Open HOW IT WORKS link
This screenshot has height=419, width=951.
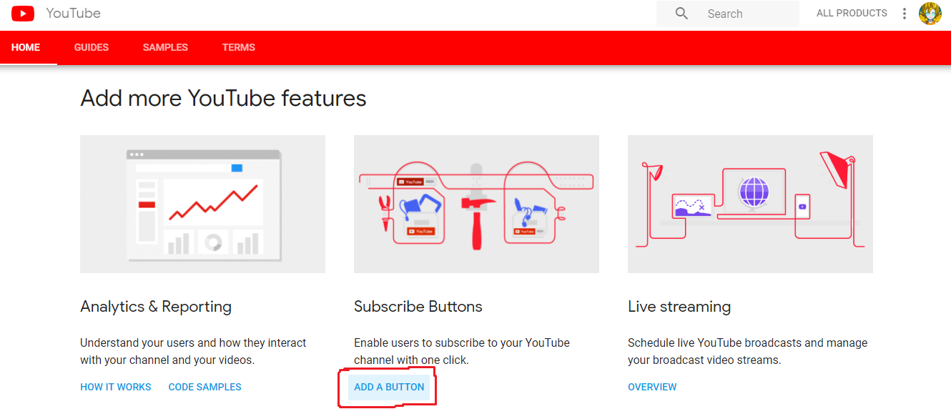[116, 387]
